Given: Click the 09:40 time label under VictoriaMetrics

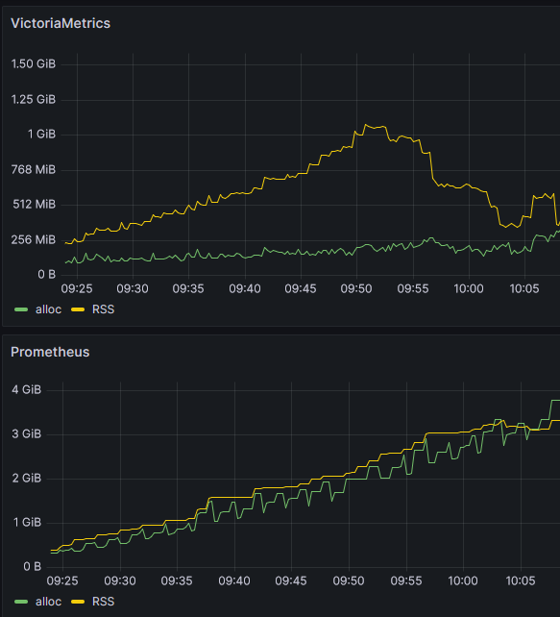Looking at the screenshot, I should click(245, 289).
